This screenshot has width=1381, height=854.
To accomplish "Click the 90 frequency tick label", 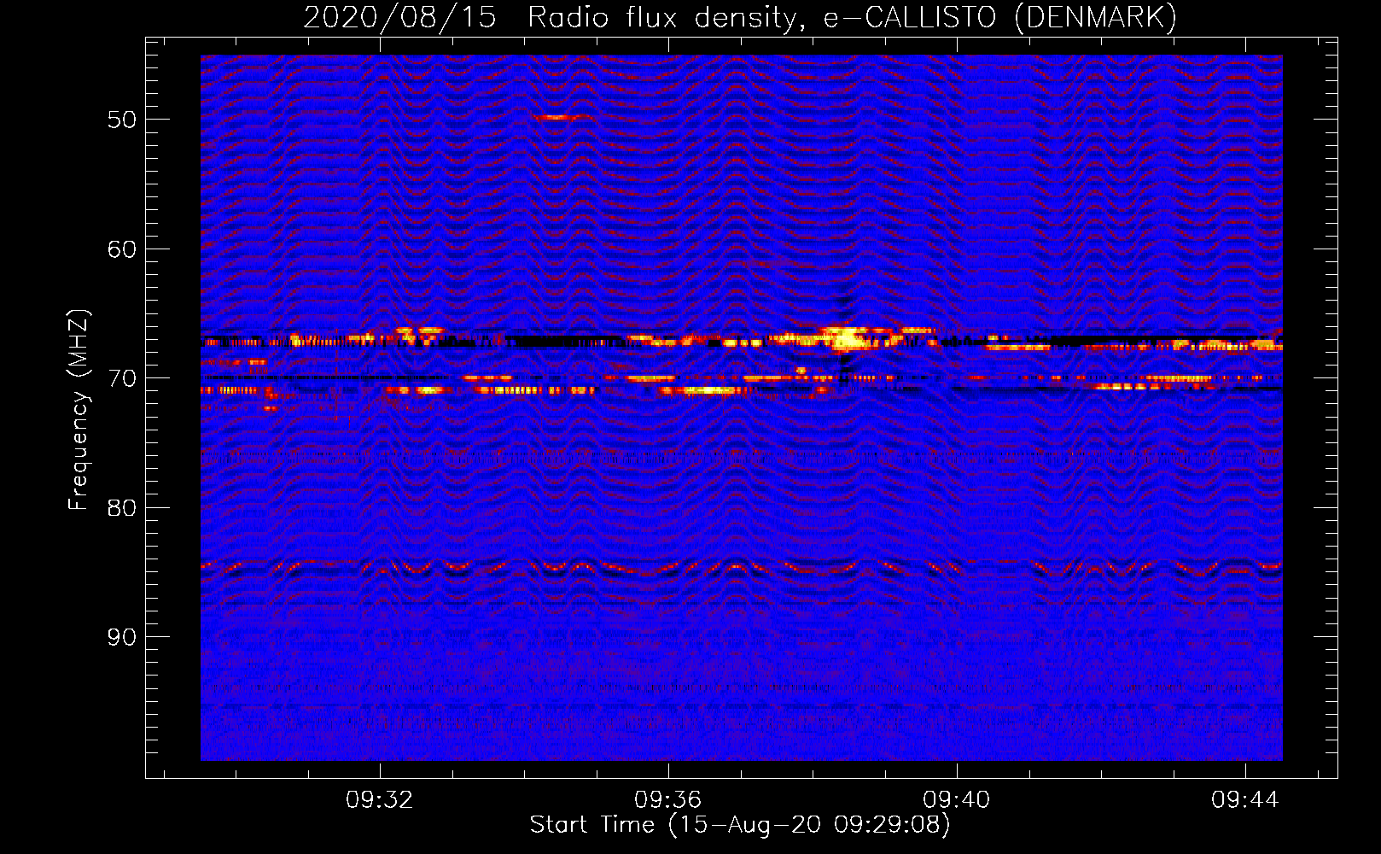I will (x=122, y=637).
